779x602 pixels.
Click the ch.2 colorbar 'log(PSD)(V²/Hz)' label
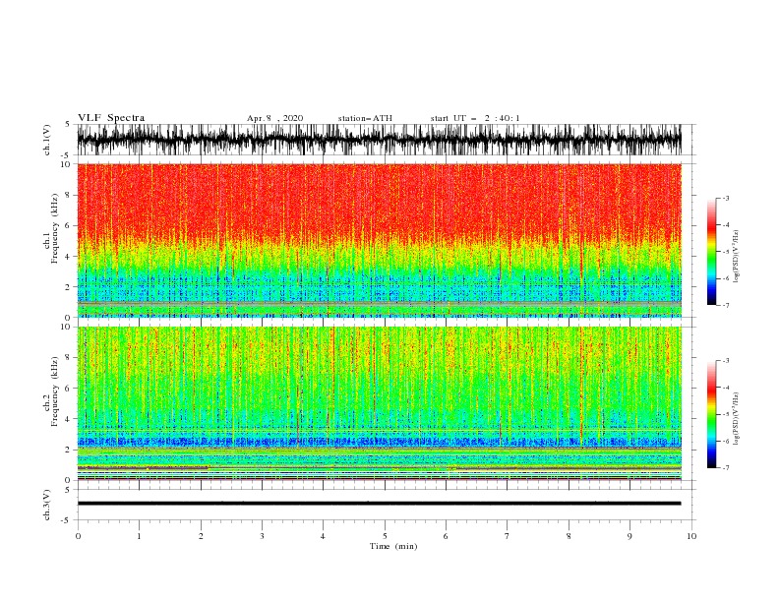(737, 418)
